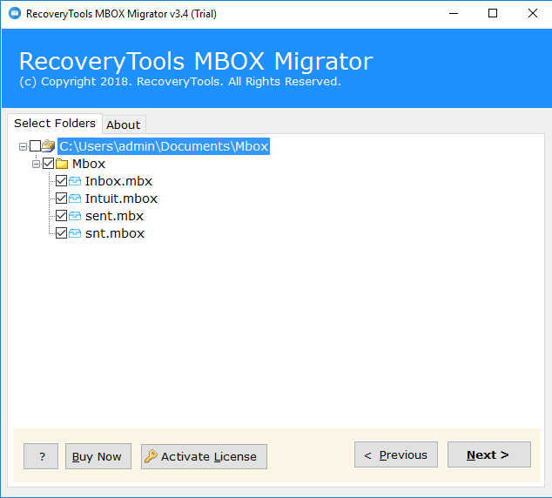552x498 pixels.
Task: Click the drive icon beside C:\Users\admin\Documents\Mbox
Action: (x=48, y=145)
